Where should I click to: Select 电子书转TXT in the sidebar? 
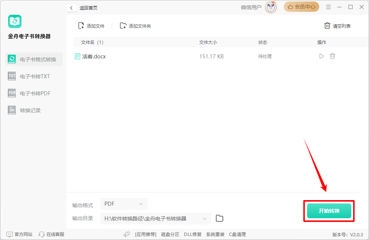(x=34, y=76)
